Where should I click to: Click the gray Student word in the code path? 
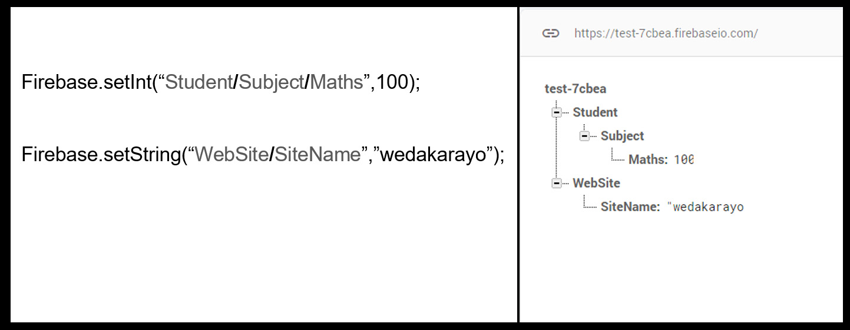click(x=199, y=82)
